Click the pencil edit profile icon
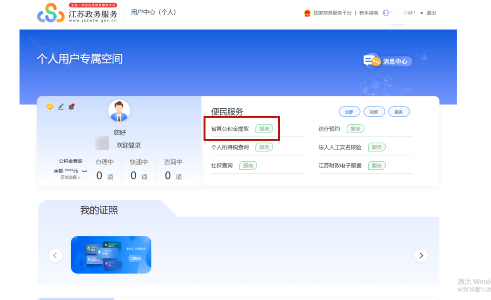491x300 pixels. pyautogui.click(x=61, y=107)
